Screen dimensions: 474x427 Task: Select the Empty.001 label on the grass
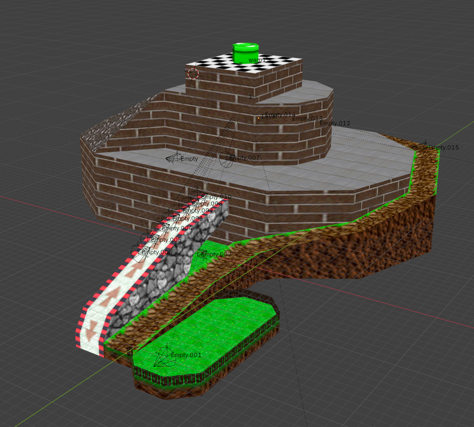coord(186,355)
